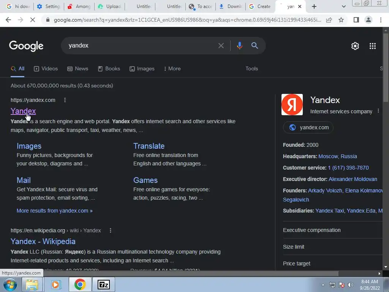Image resolution: width=389 pixels, height=292 pixels.
Task: Open Google settings gear icon
Action: (355, 46)
